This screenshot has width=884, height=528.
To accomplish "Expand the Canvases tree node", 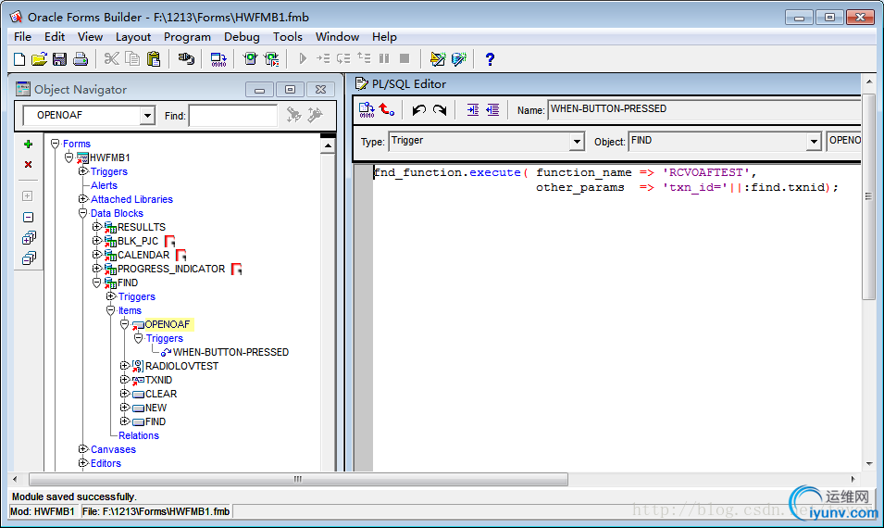I will 83,449.
